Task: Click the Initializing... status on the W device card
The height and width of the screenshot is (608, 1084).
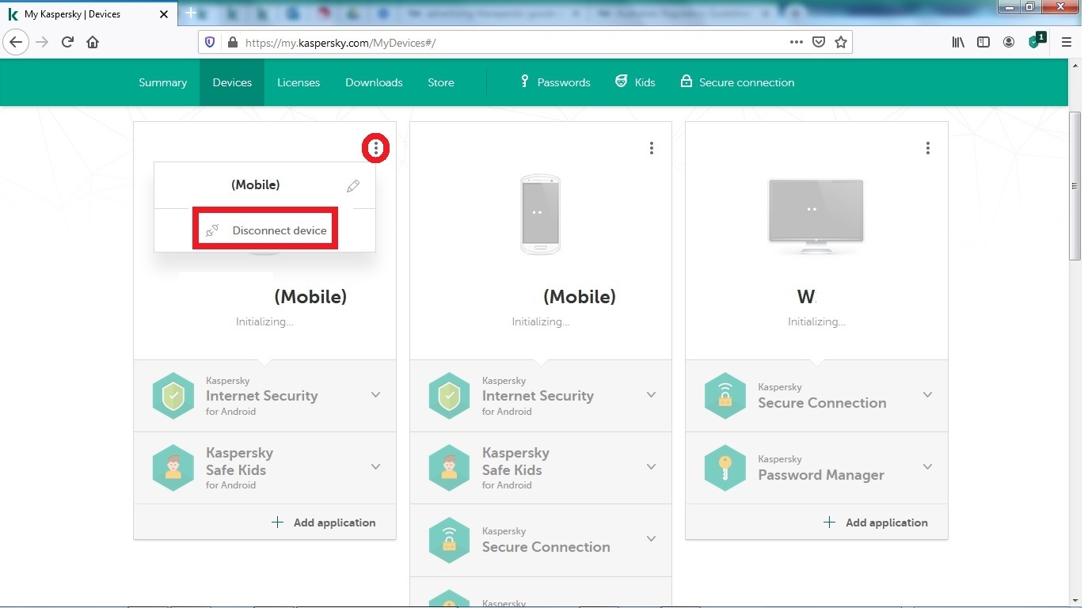Action: pyautogui.click(x=816, y=321)
